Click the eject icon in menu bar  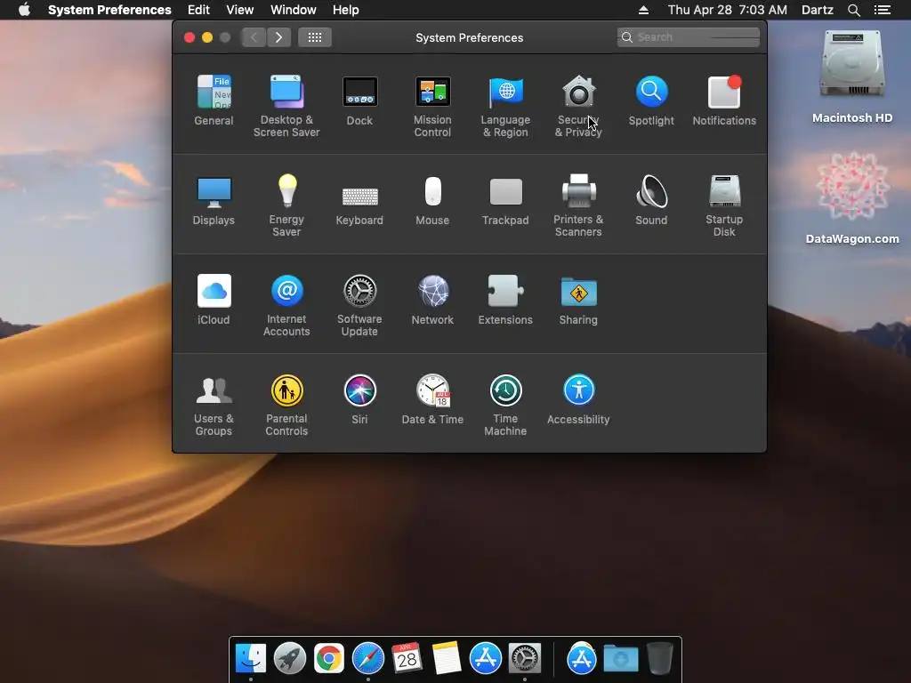643,10
